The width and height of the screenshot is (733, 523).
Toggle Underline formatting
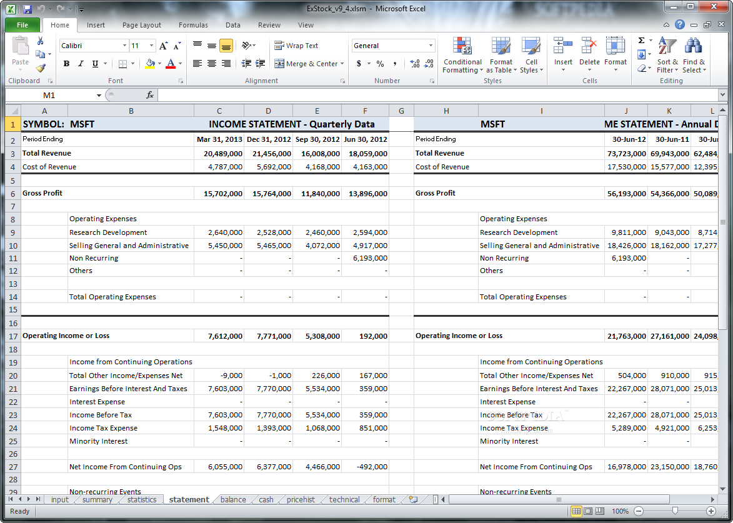coord(96,64)
